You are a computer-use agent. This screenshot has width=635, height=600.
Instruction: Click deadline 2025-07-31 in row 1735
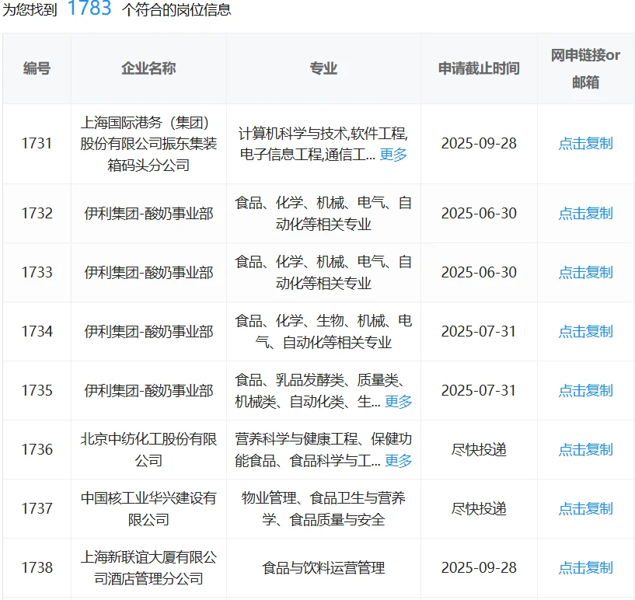point(479,391)
